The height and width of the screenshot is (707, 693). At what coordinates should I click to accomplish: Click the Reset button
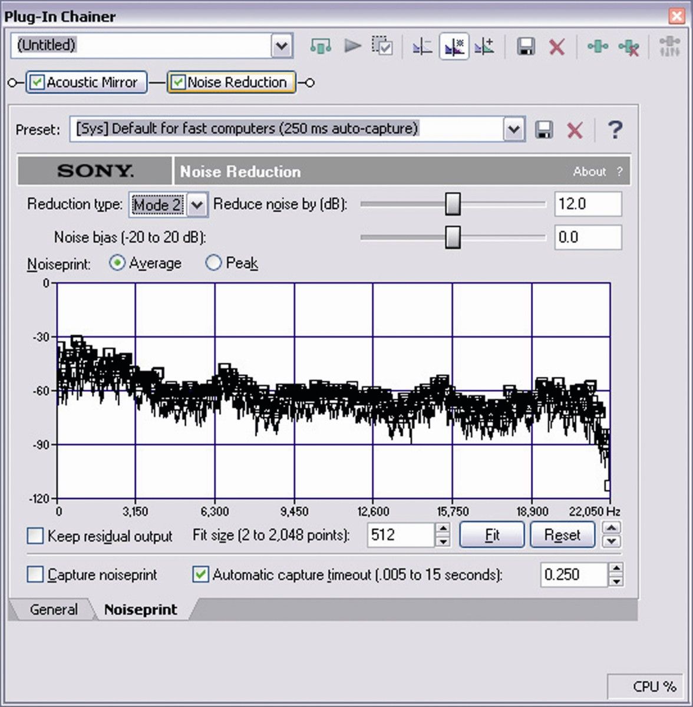coord(562,535)
